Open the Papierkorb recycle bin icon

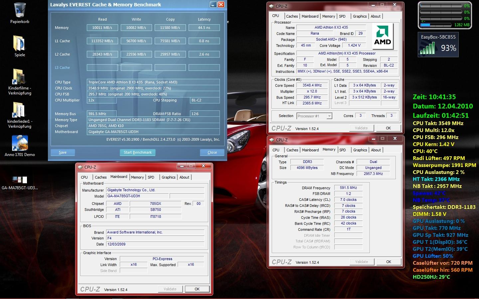point(20,10)
